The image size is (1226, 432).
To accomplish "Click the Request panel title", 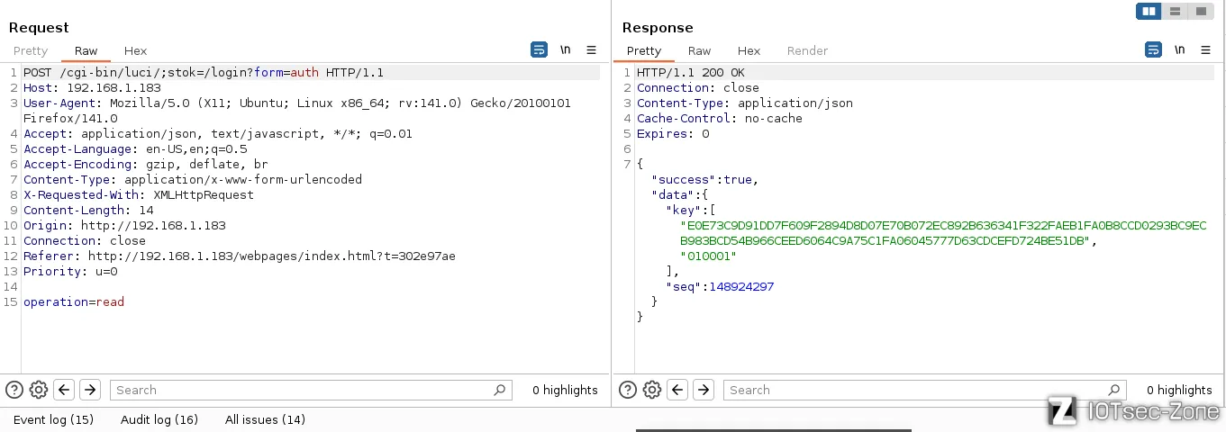I will click(x=39, y=28).
